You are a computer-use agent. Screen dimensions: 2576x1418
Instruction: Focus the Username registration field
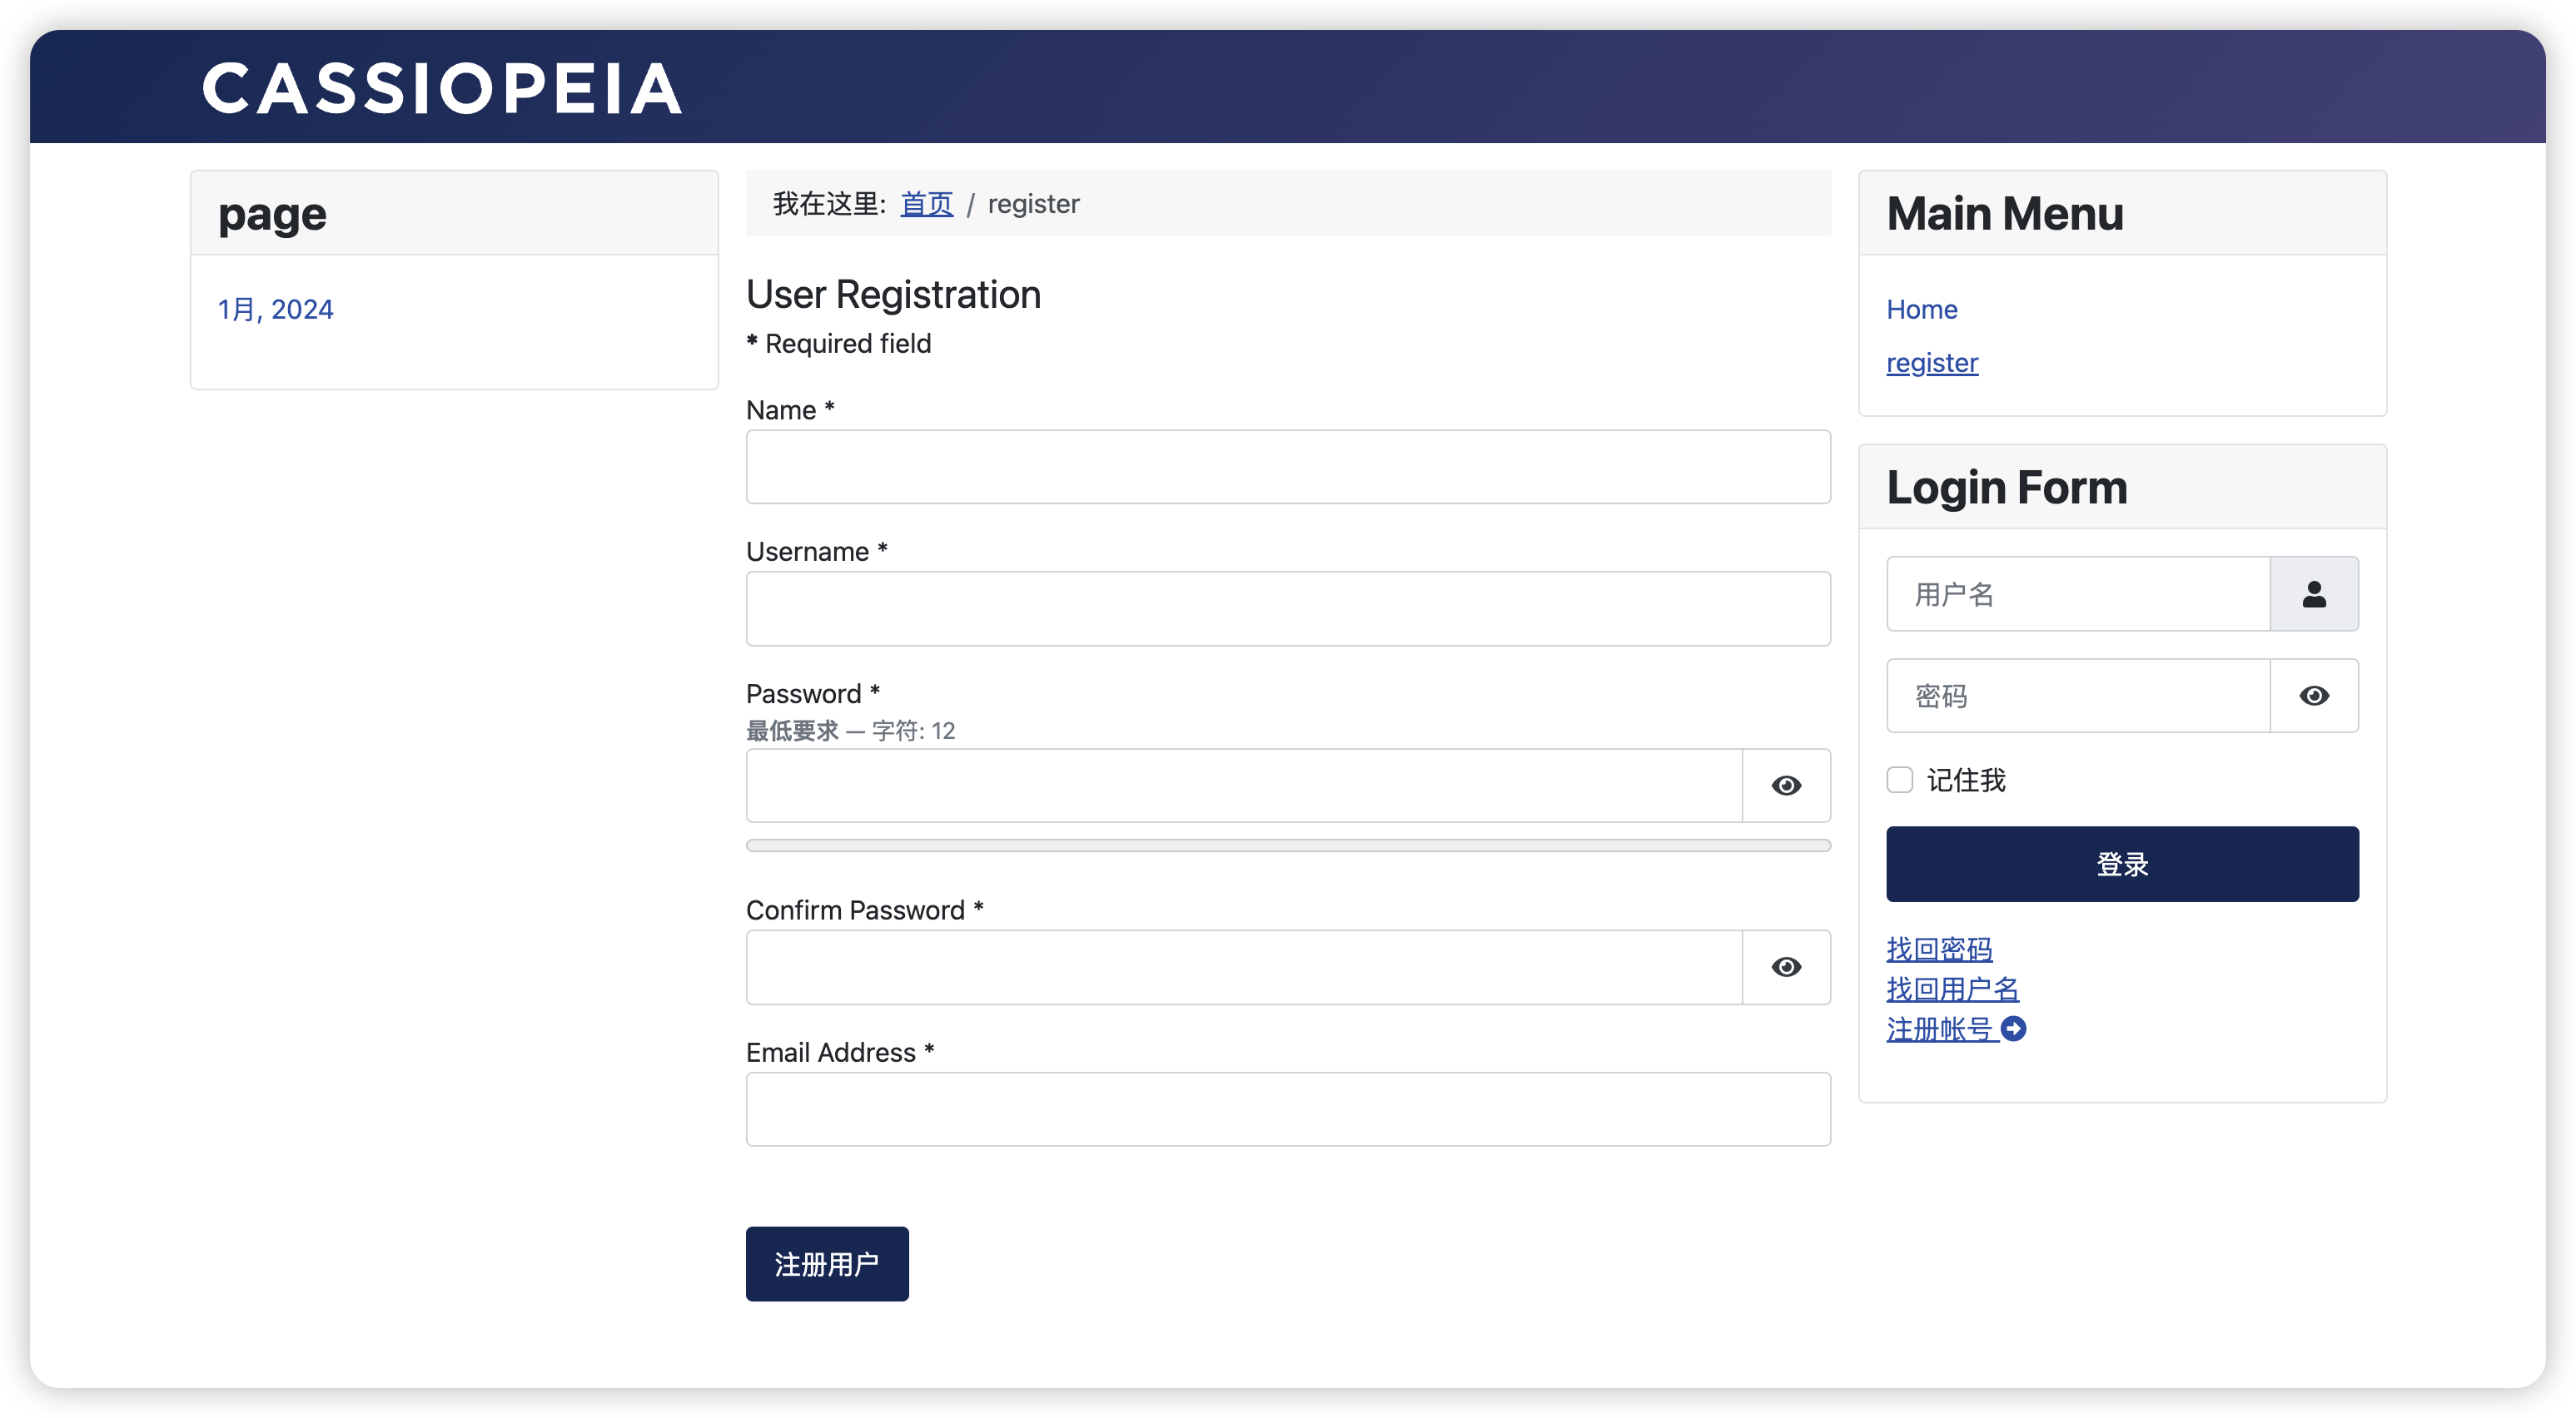(1288, 608)
